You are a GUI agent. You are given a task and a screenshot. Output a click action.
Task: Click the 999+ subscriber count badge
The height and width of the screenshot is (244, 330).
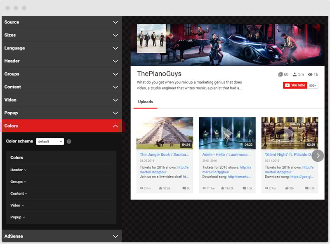click(313, 85)
